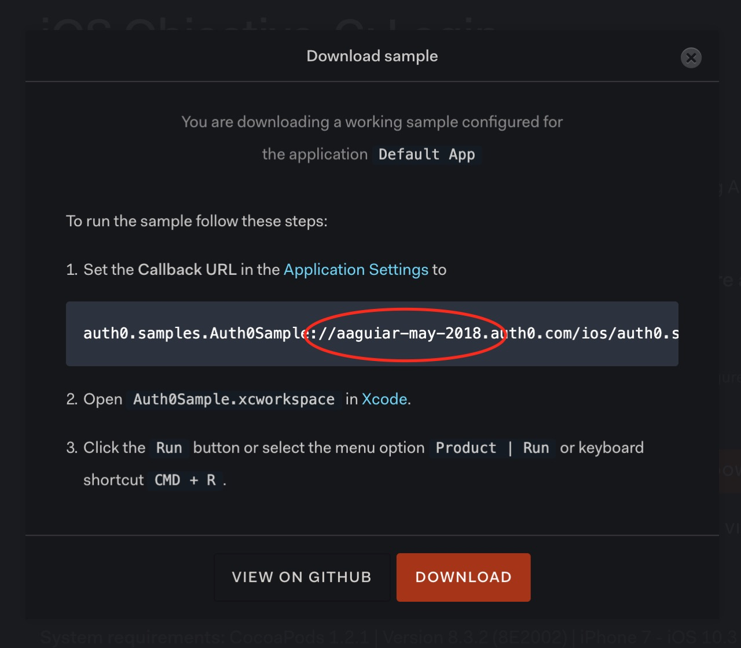The width and height of the screenshot is (741, 648).
Task: Click the VIEW ON GITHUB button
Action: [302, 577]
